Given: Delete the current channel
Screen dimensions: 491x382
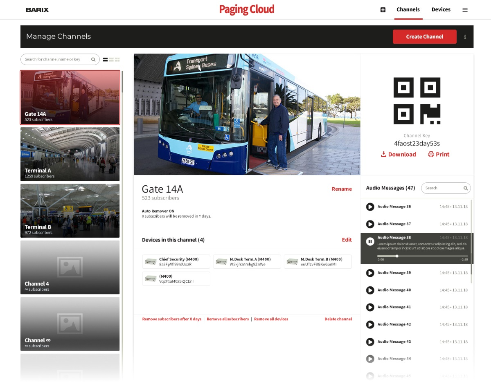Looking at the screenshot, I should click(x=338, y=319).
